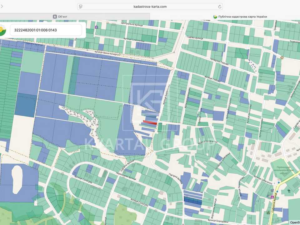Click the white oval cutout in blue parcel
The height and width of the screenshot is (225, 300).
17,180
